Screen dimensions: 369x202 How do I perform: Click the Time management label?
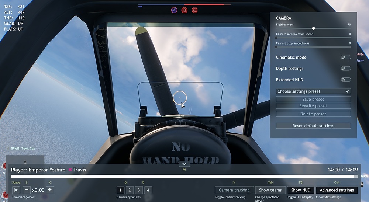(x=23, y=197)
